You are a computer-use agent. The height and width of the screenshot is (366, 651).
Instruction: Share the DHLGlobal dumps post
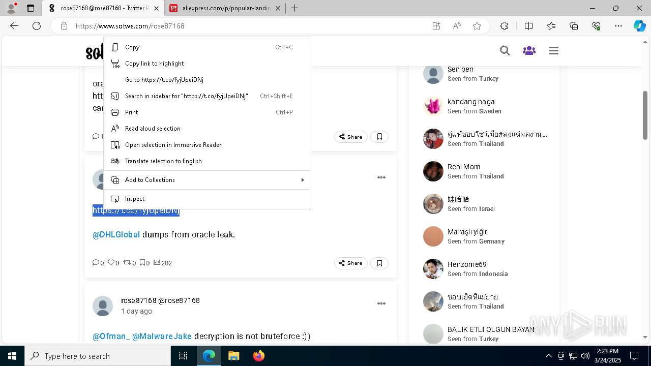tap(351, 263)
